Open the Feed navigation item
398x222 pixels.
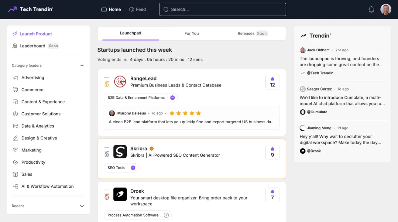(x=137, y=9)
